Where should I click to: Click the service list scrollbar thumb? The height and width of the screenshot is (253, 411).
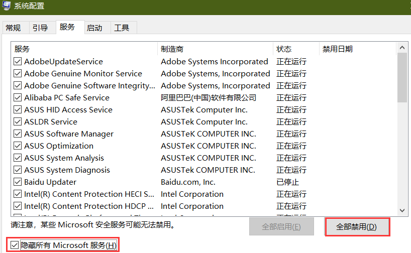(402, 78)
